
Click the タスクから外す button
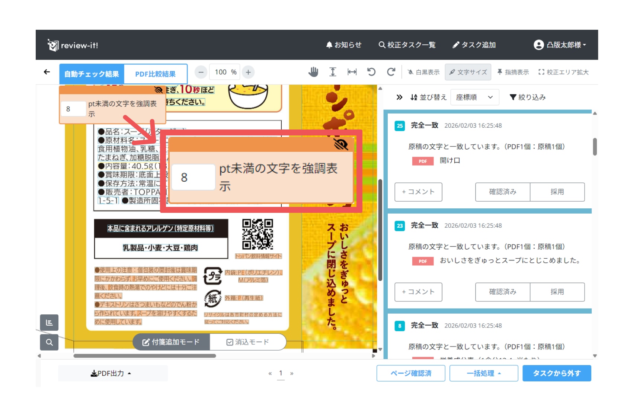click(556, 373)
